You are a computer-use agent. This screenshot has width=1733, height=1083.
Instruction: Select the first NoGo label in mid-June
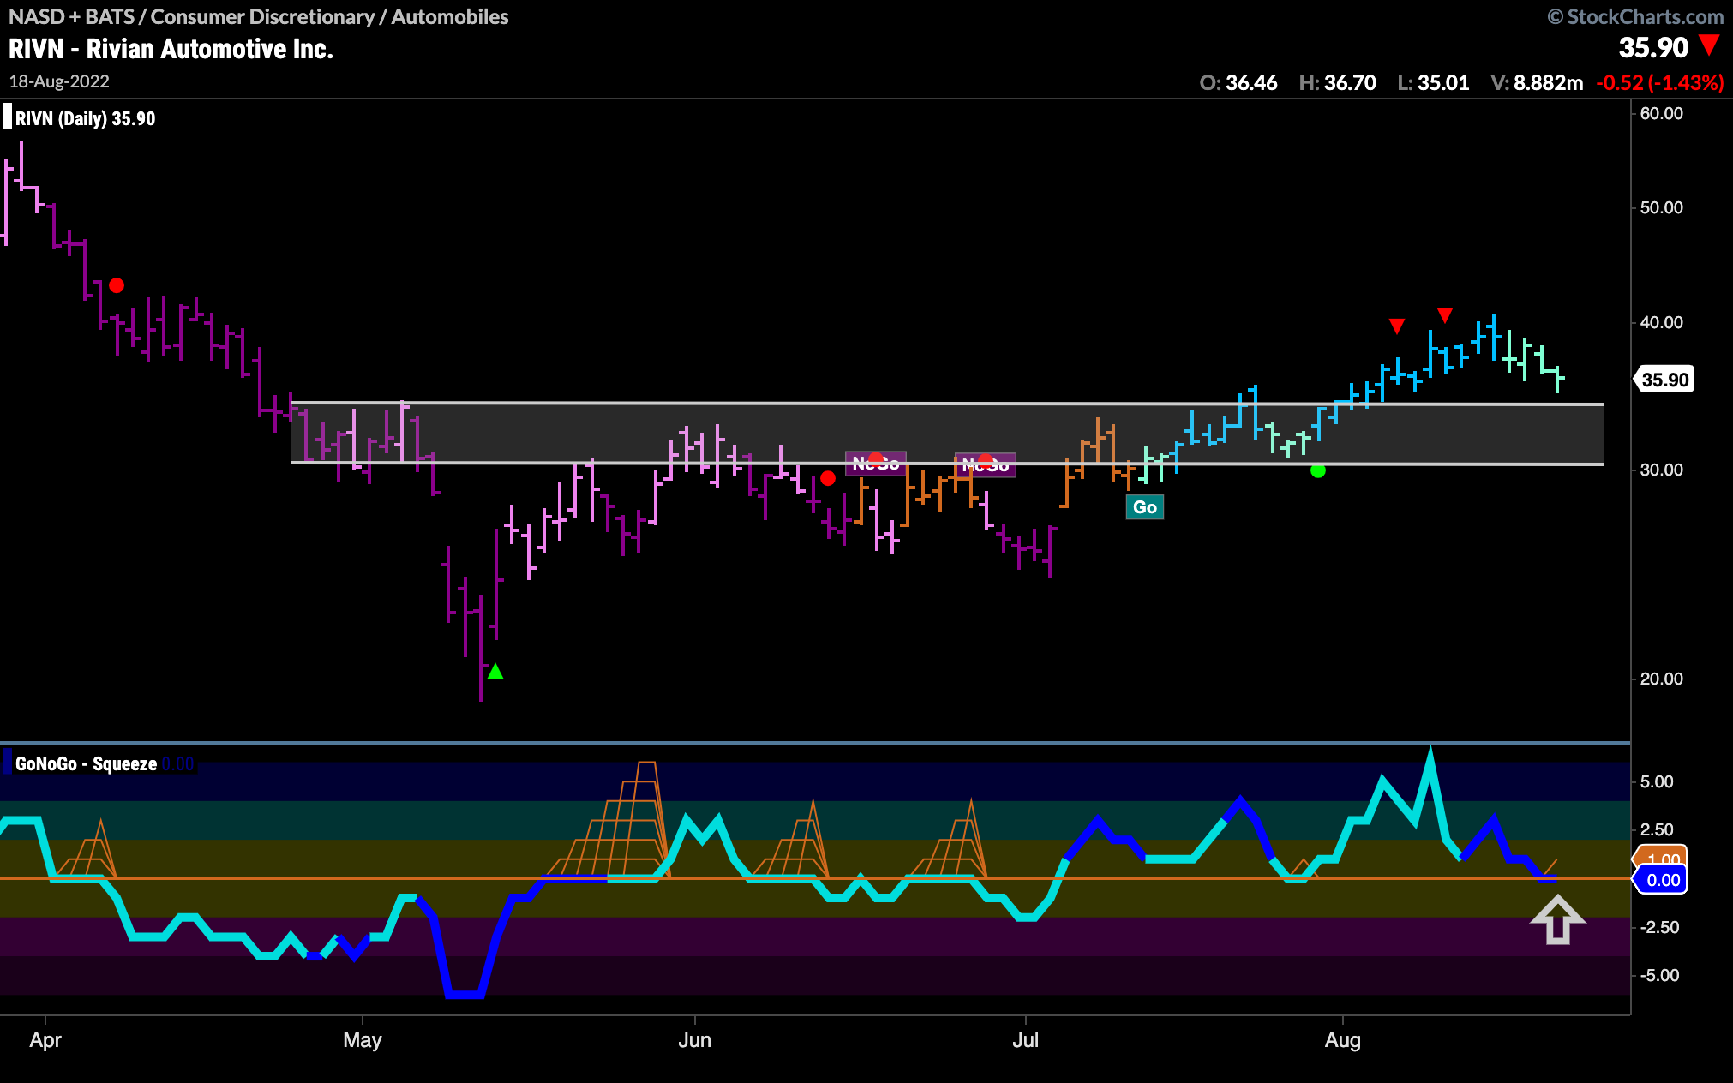[x=876, y=464]
